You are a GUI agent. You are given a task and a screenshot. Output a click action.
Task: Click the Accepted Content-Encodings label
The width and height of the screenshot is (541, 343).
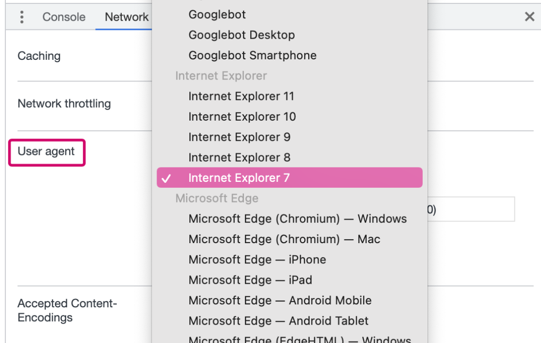pos(67,310)
